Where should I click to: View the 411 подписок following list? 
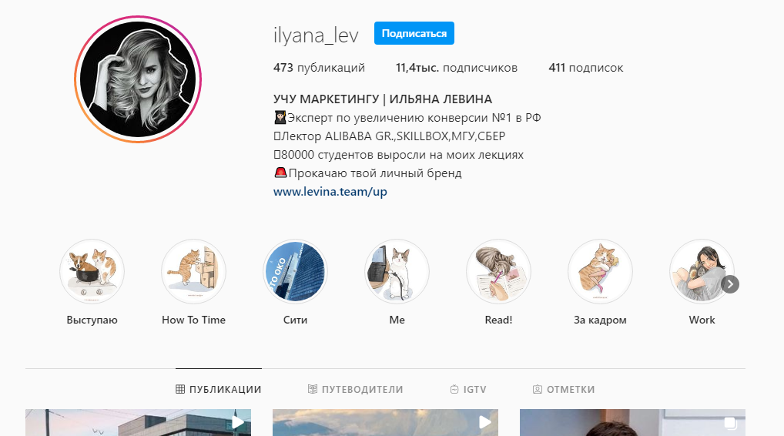tap(586, 68)
